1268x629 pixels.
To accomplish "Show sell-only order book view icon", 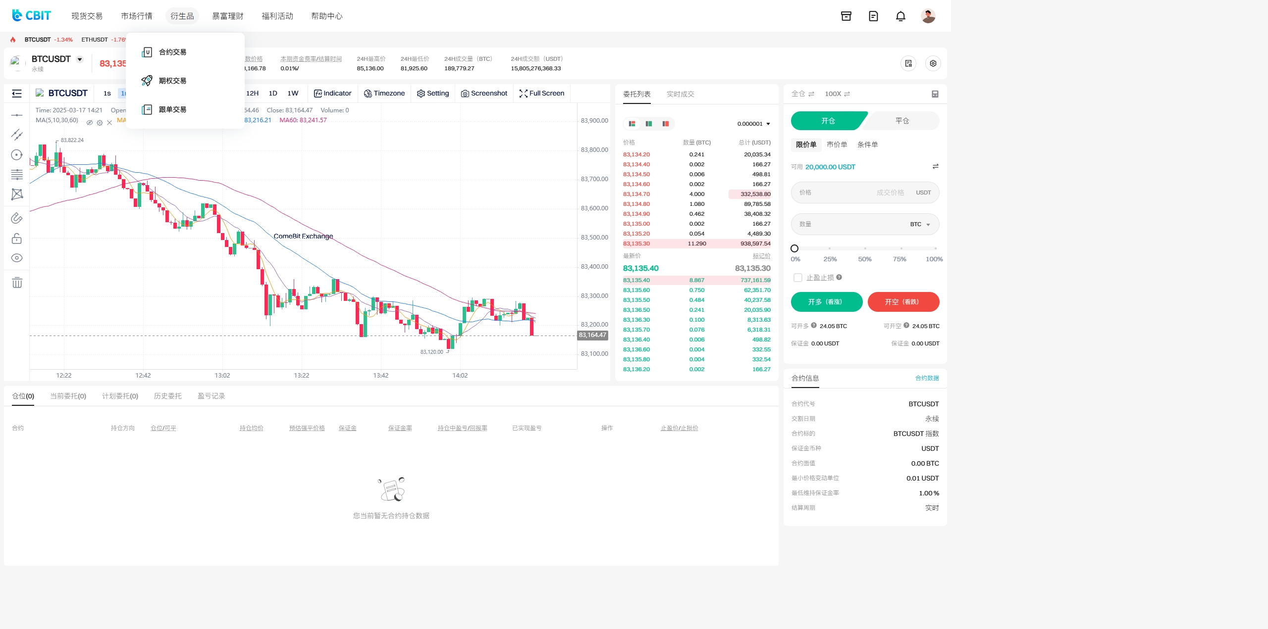I will pyautogui.click(x=666, y=124).
